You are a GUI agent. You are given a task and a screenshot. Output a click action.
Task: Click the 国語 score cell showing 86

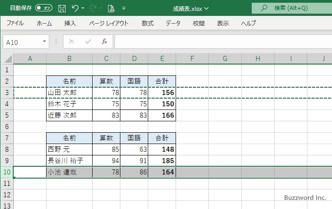[x=134, y=172]
